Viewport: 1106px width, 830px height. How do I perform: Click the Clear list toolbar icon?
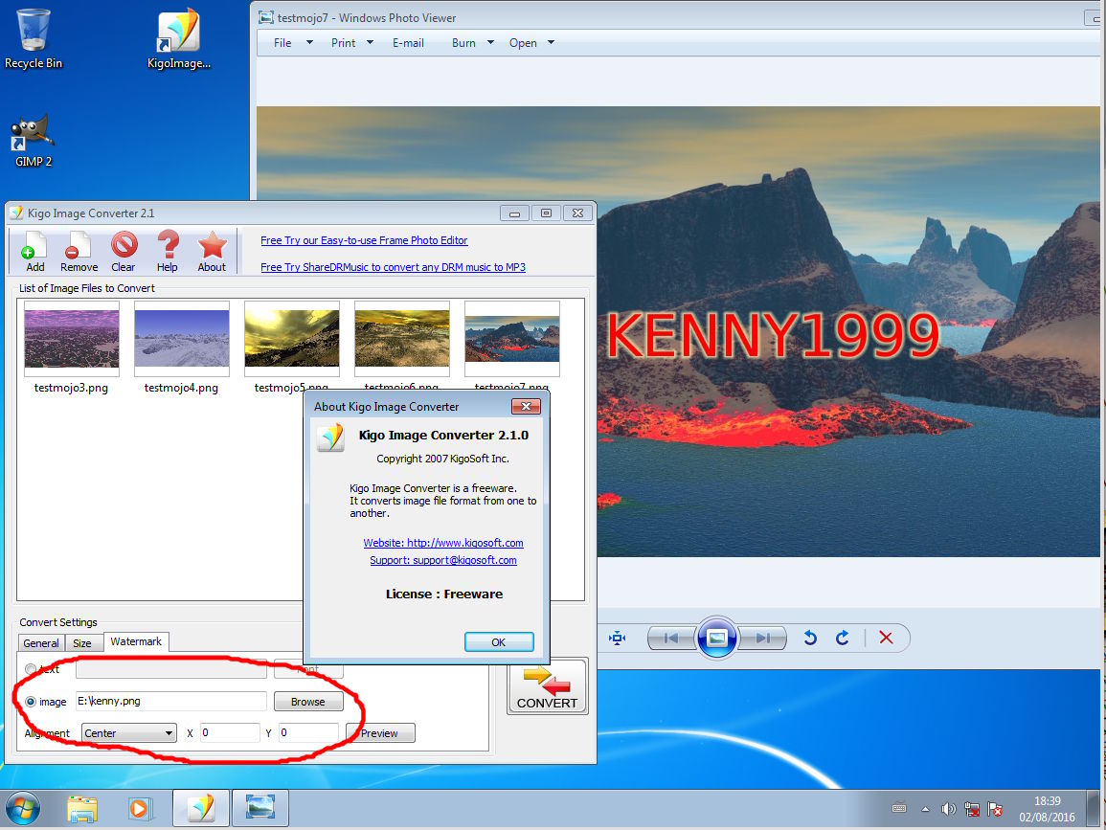tap(124, 252)
